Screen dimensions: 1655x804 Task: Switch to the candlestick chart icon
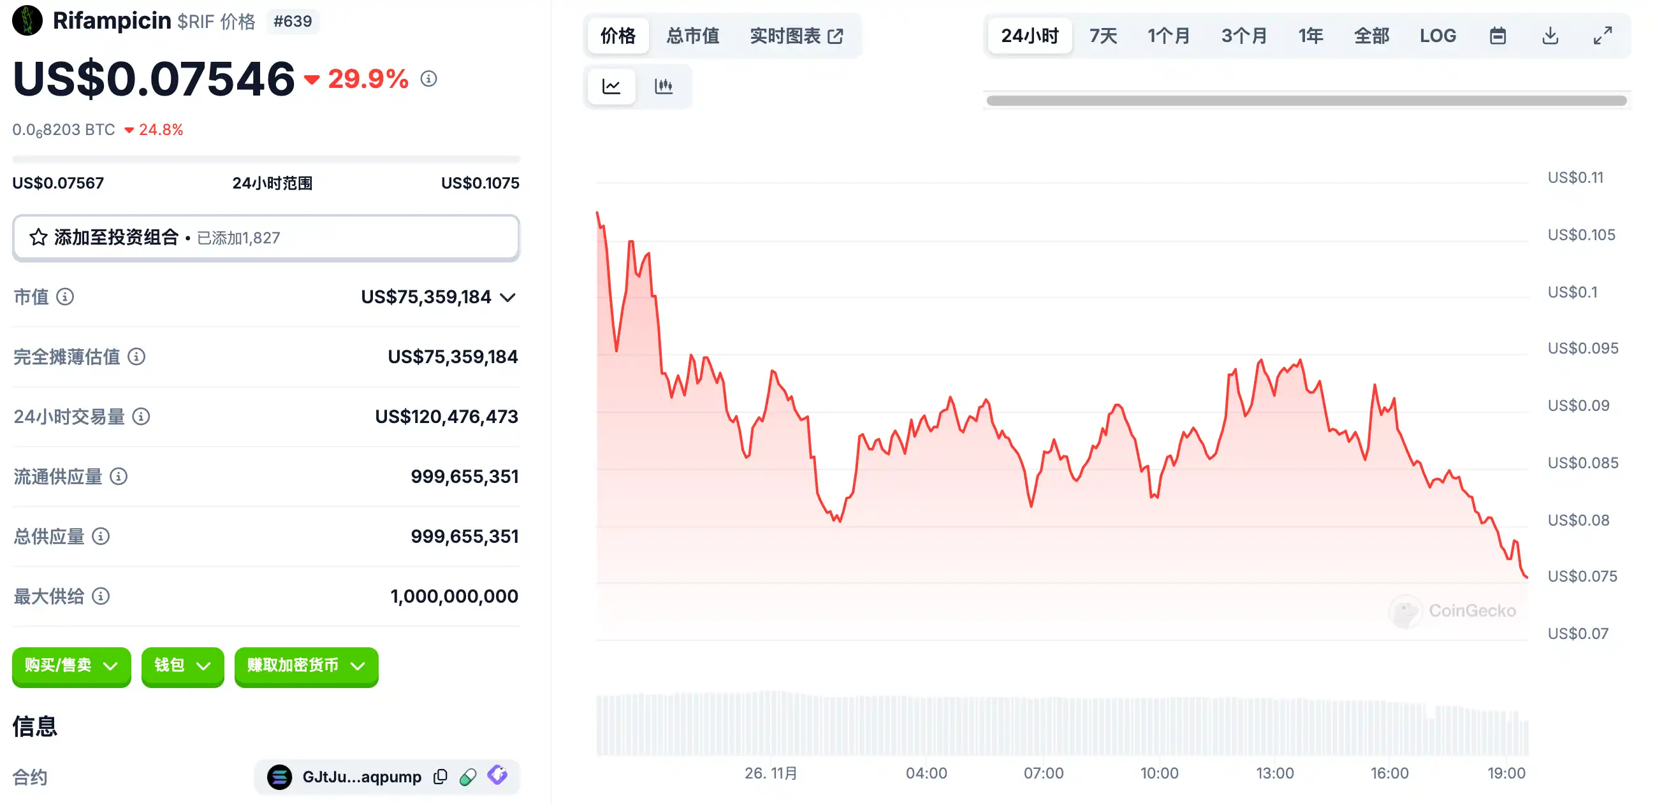[x=664, y=86]
